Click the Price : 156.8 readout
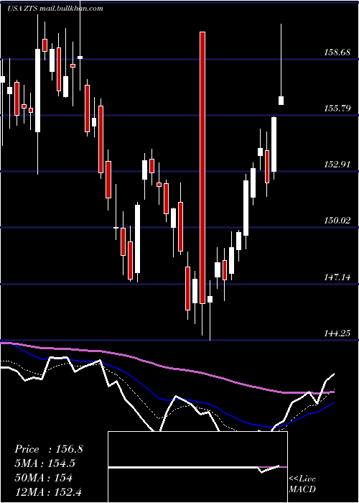The image size is (359, 503). 49,449
